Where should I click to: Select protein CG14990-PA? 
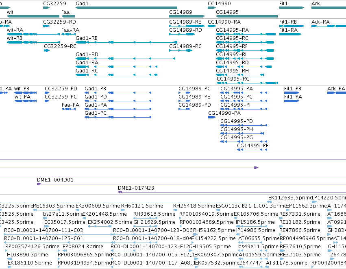click(212, 117)
